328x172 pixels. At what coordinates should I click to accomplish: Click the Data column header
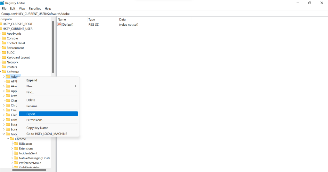tap(155, 20)
